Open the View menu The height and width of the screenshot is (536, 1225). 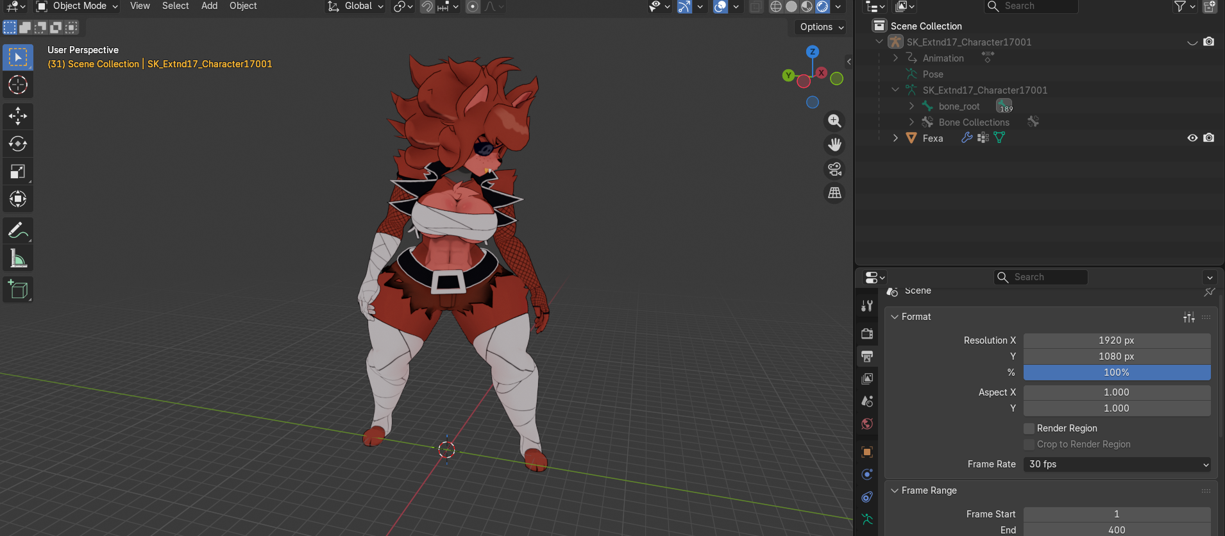(x=140, y=6)
